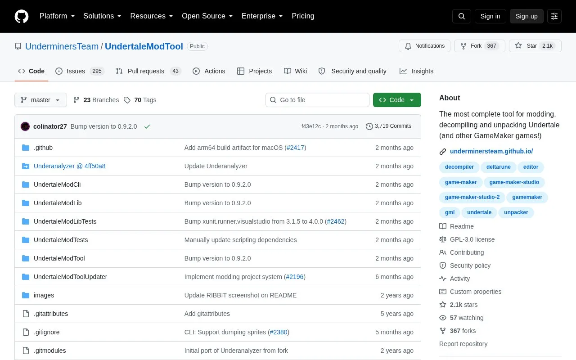Click the .gitmodules file icon
Viewport: 576px width, 360px height.
tap(25, 351)
